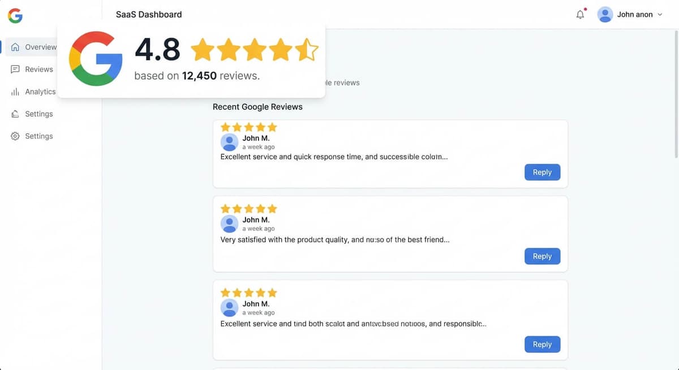Expand the account menu beside John anon
Image resolution: width=679 pixels, height=370 pixels.
[660, 15]
